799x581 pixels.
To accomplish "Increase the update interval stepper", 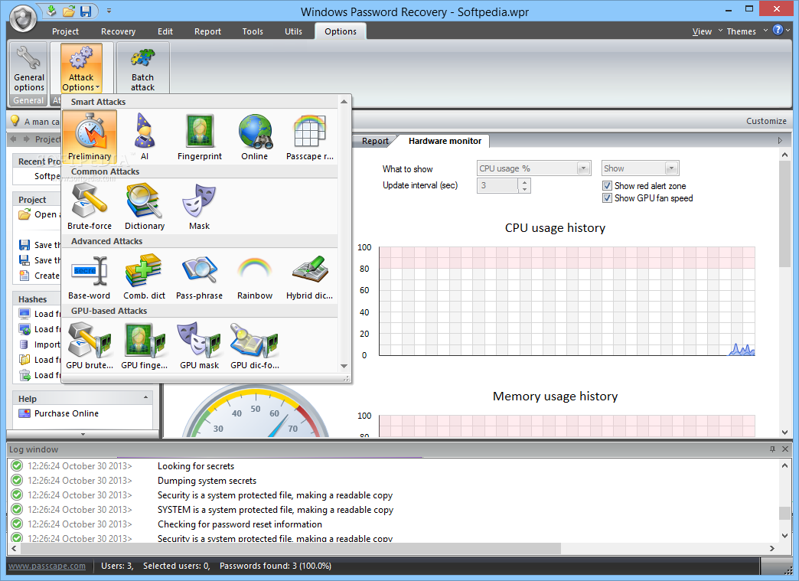I will coord(525,182).
